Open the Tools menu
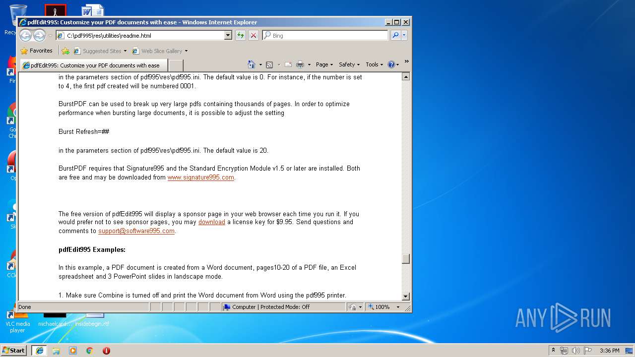 374,64
